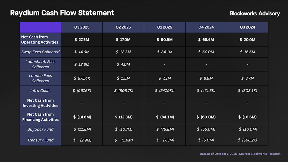Click the Blockworks Research source footnote
The image size is (288, 162).
240,154
